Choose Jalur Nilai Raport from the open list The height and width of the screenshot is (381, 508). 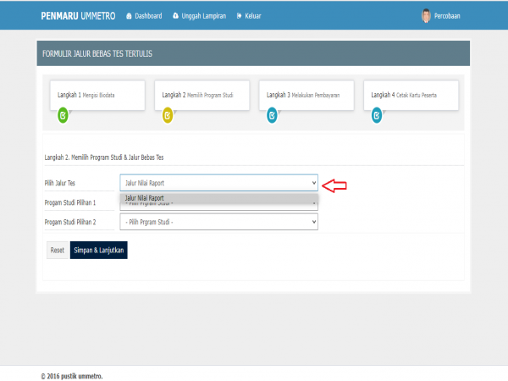tap(145, 197)
